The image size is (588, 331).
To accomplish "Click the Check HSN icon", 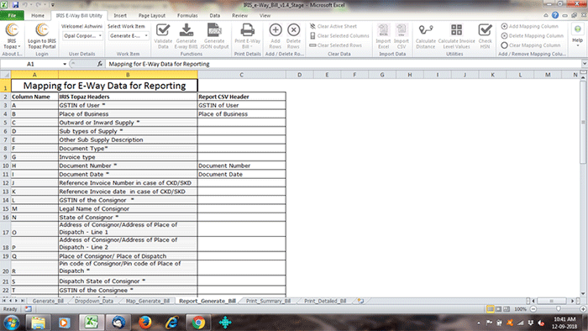I will (485, 30).
